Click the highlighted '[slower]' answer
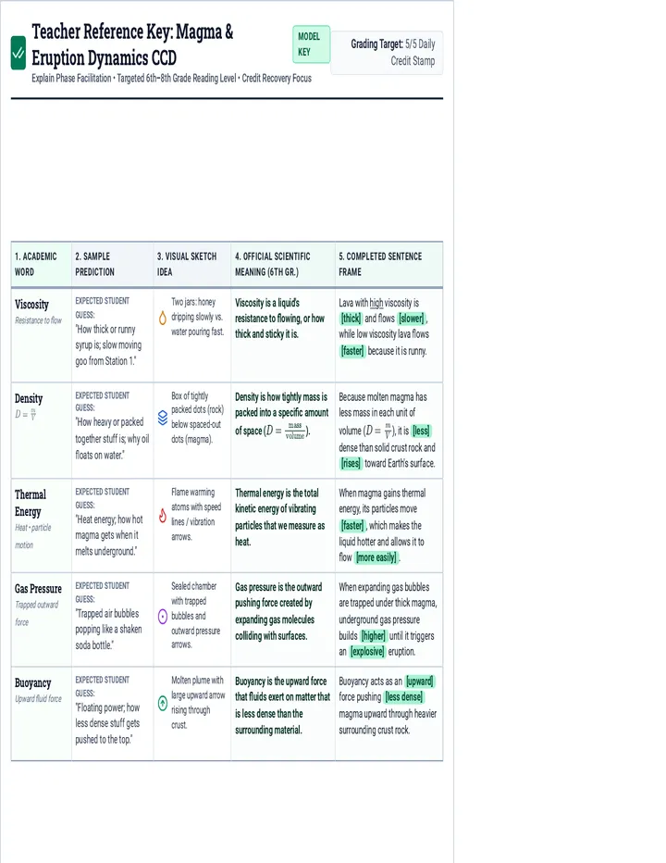Image resolution: width=666 pixels, height=863 pixels. [x=412, y=319]
